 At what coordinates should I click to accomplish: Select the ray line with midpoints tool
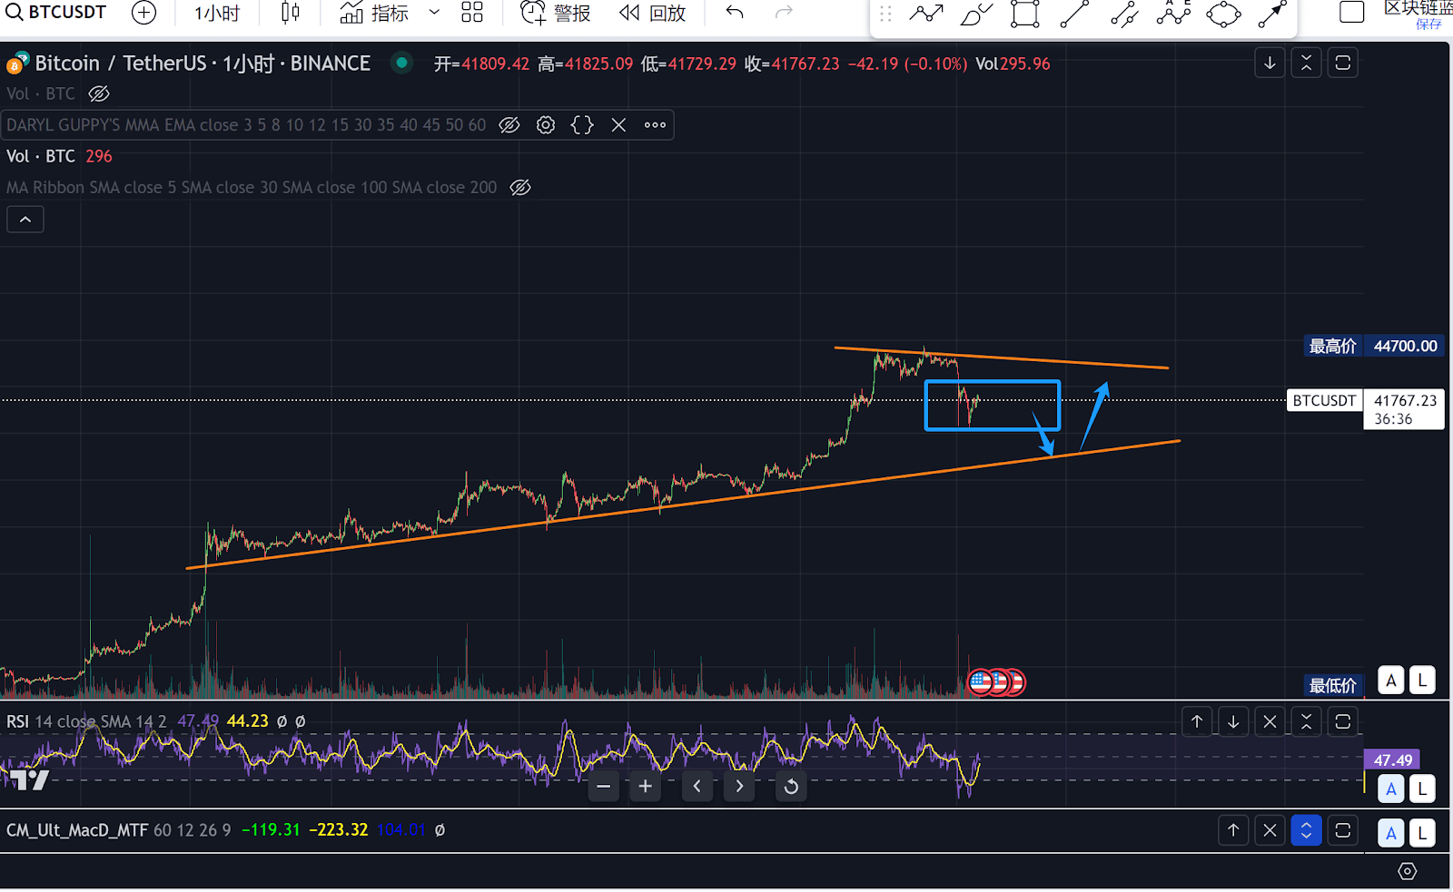1124,14
